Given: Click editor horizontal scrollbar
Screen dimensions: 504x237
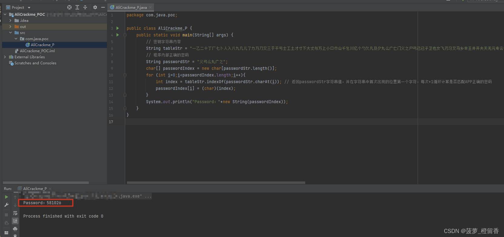Looking at the screenshot, I should pos(216,183).
